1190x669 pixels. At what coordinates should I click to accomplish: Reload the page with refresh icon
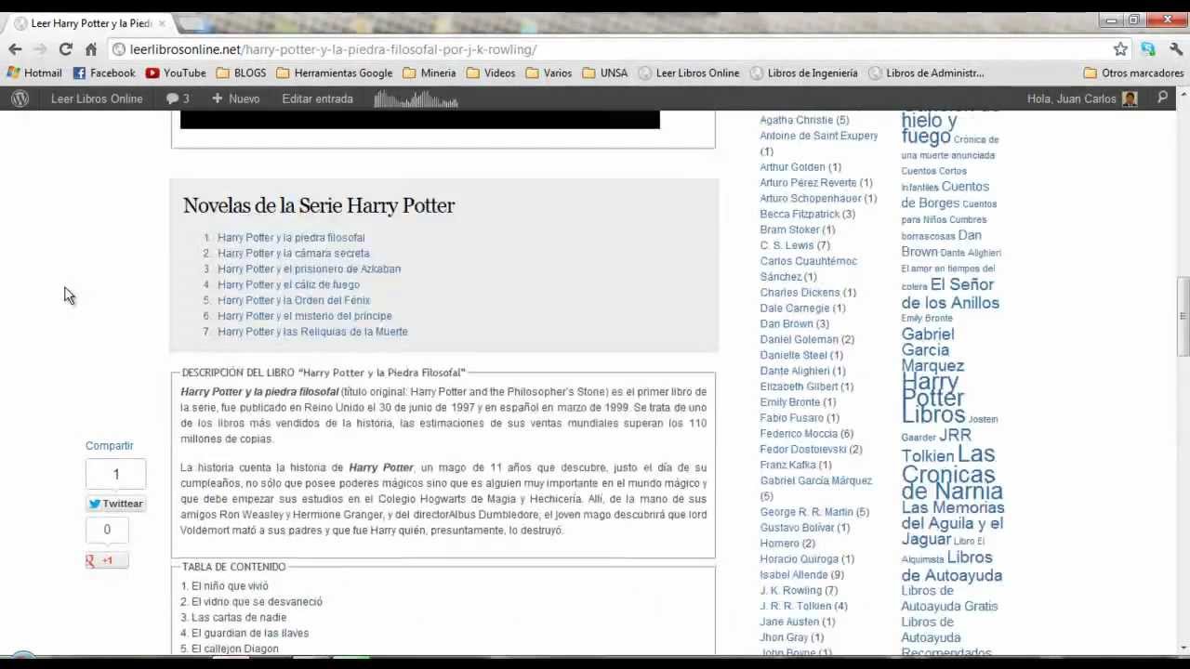65,49
